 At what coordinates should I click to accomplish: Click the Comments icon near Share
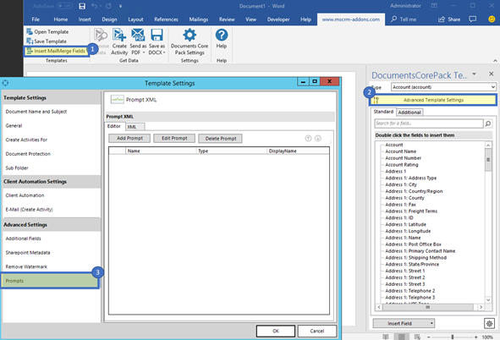473,19
